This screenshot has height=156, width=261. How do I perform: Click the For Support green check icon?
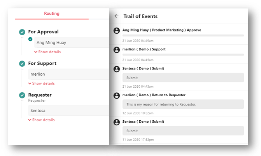click(22, 64)
